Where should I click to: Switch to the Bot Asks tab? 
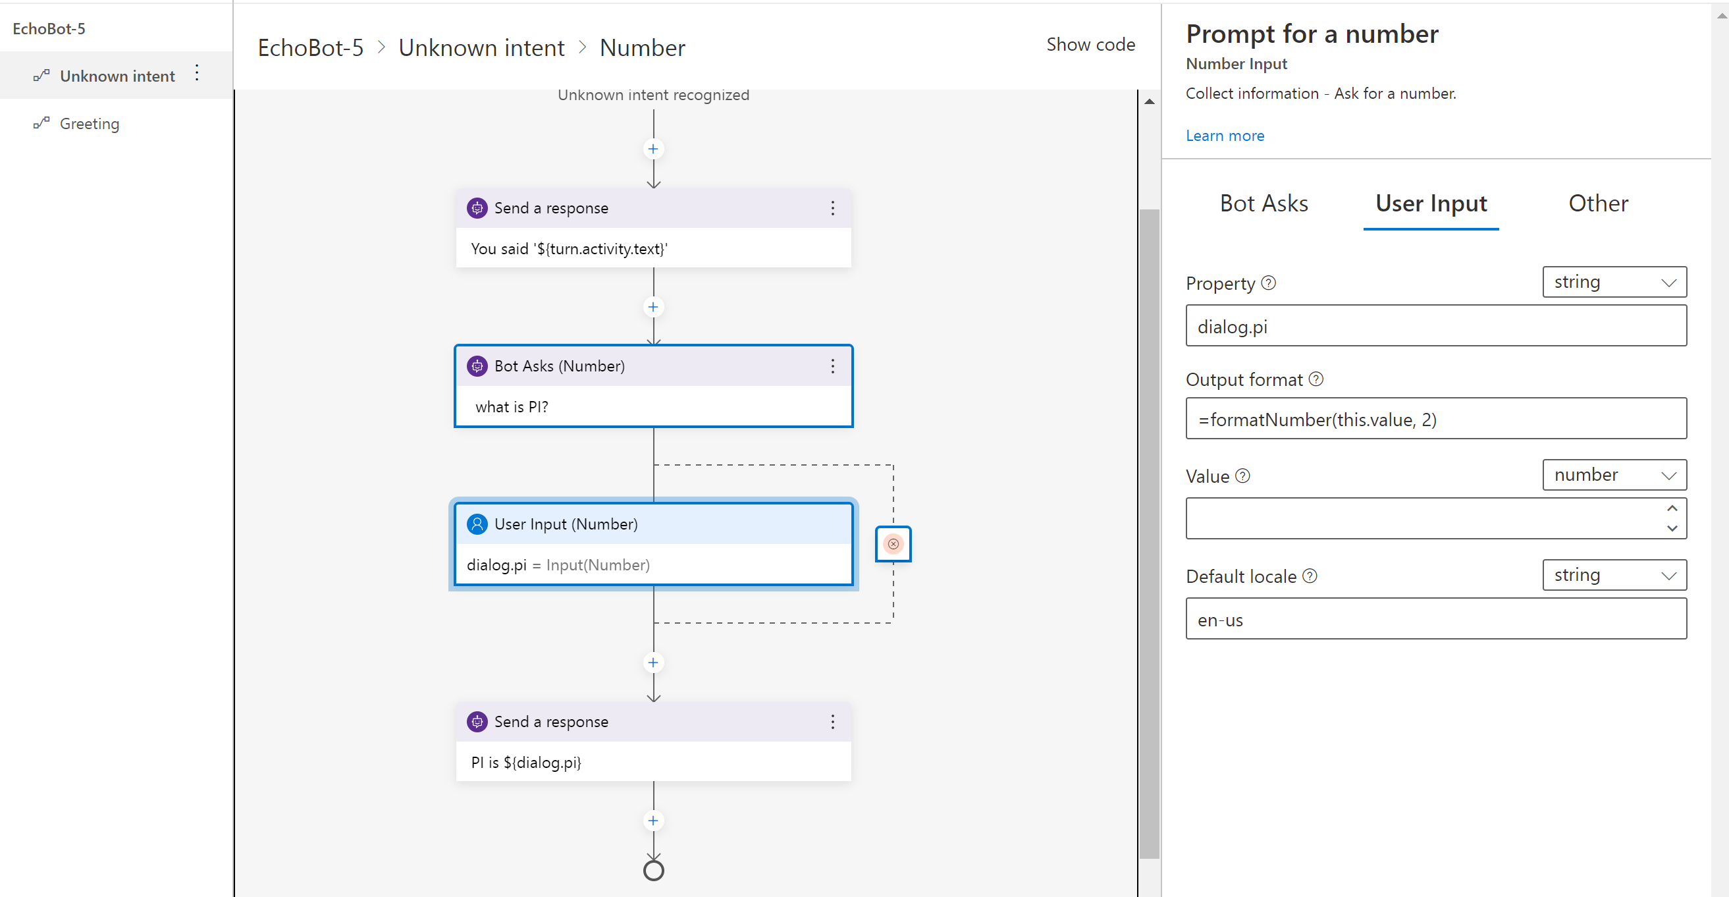coord(1263,203)
